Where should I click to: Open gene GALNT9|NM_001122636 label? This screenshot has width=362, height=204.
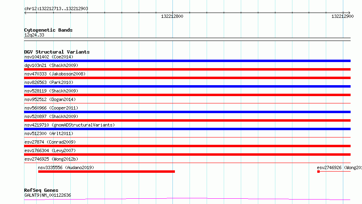coord(48,195)
